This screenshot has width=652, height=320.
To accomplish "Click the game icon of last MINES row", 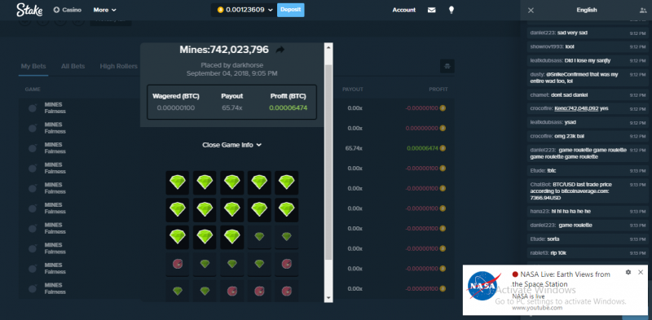I will point(33,289).
